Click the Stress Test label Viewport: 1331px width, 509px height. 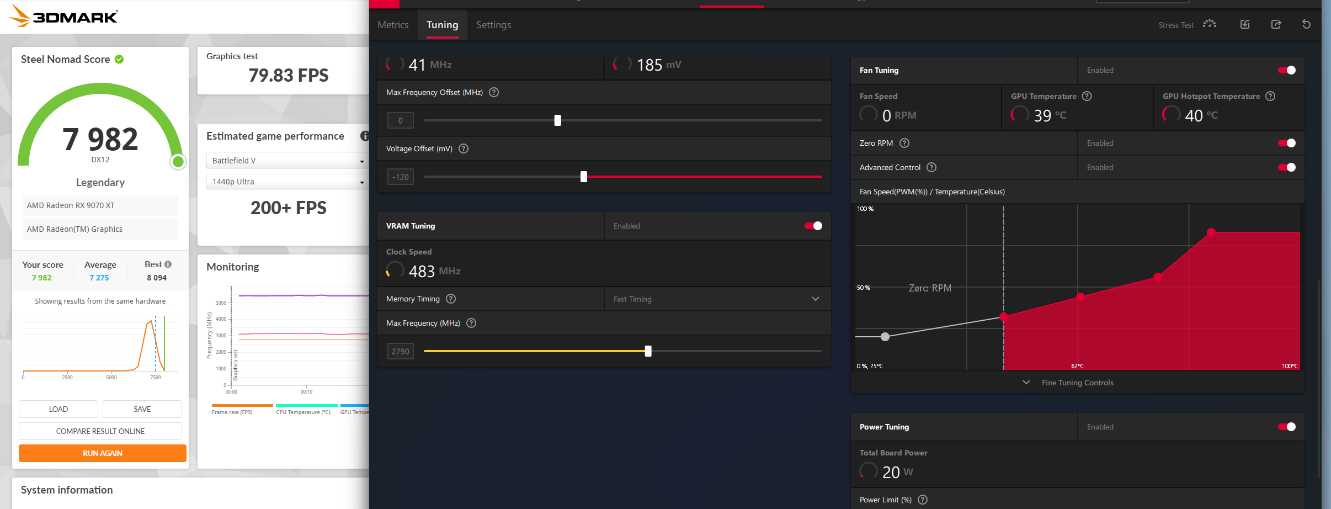point(1176,25)
